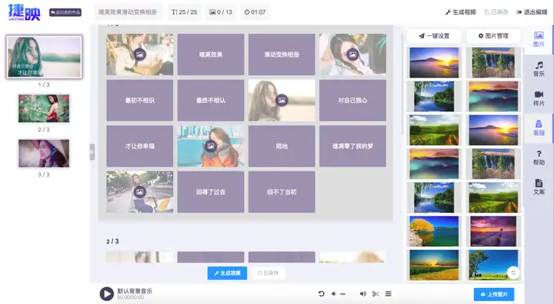554x304 pixels.
Task: Click the 默认背景音乐 track name
Action: [135, 291]
